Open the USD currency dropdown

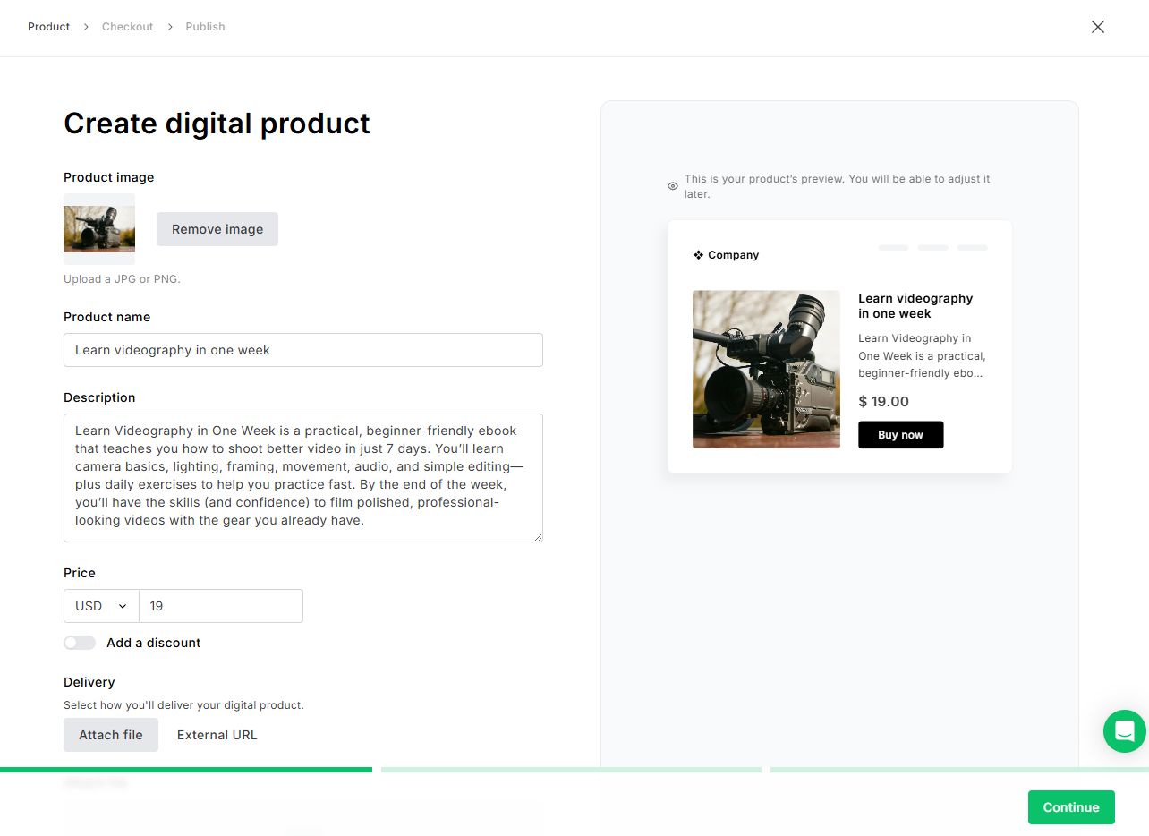(100, 606)
